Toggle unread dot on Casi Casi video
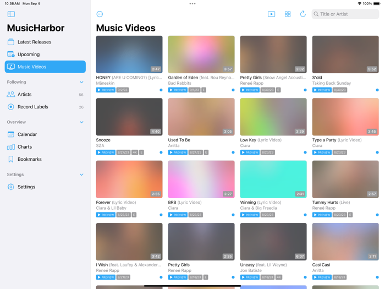 (x=377, y=277)
